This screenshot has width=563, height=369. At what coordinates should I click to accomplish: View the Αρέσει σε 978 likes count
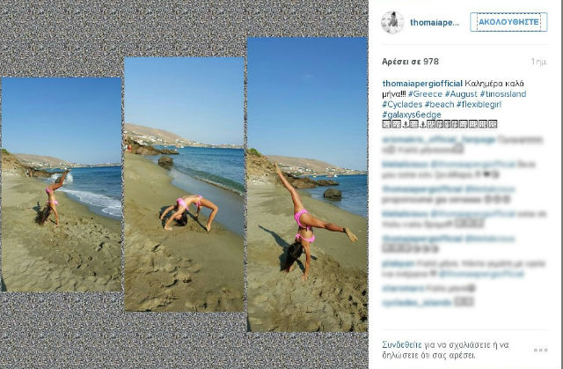(x=411, y=62)
